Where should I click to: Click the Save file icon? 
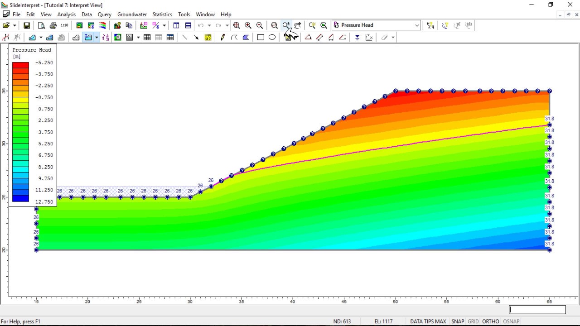tap(27, 25)
